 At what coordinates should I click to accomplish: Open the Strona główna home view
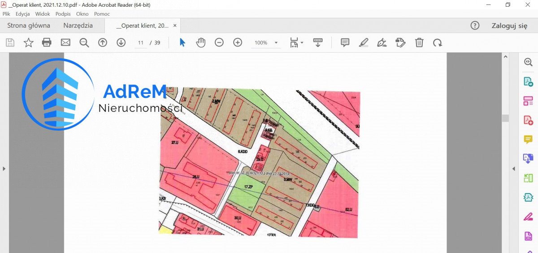29,25
